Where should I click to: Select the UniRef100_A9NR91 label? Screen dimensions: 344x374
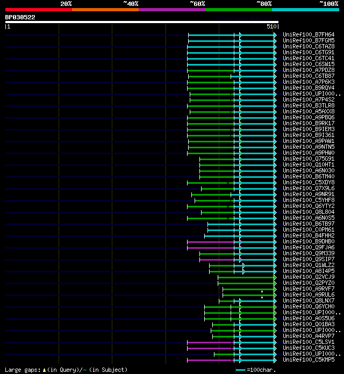[309, 194]
